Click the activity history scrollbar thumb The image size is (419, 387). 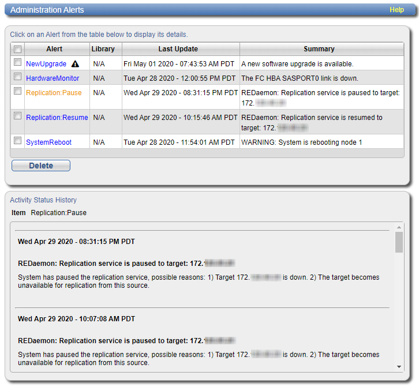(399, 242)
